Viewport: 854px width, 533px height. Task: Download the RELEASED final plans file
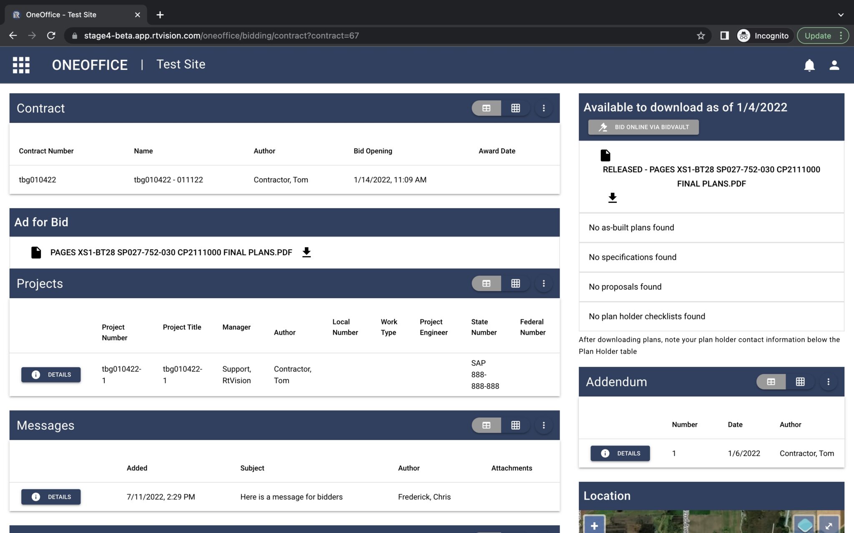click(x=612, y=198)
